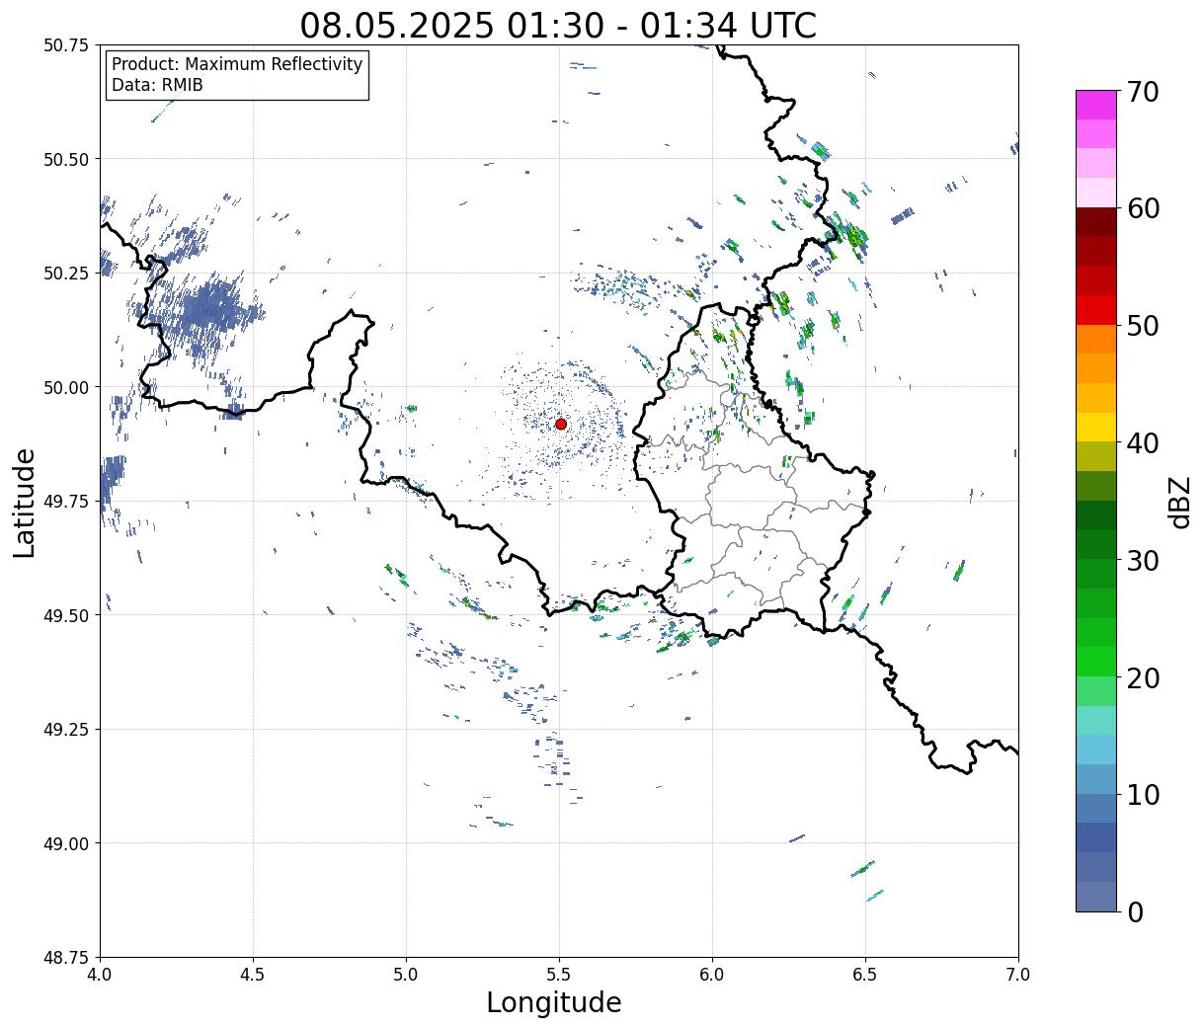1204x1027 pixels.
Task: Click the latitude tick label '48.75'
Action: [66, 957]
